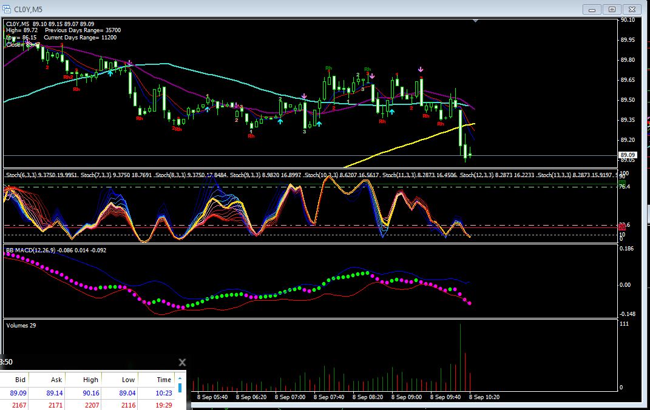Viewport: 650px width, 410px height.
Task: Click the 0.186 label on MACD axis
Action: coord(626,249)
